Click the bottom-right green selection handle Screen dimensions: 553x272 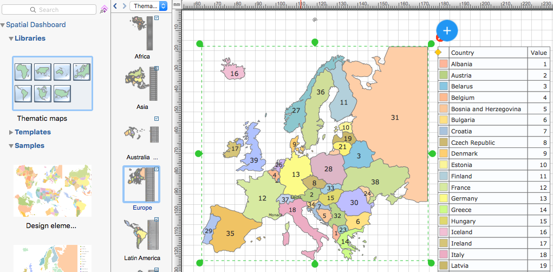(431, 262)
